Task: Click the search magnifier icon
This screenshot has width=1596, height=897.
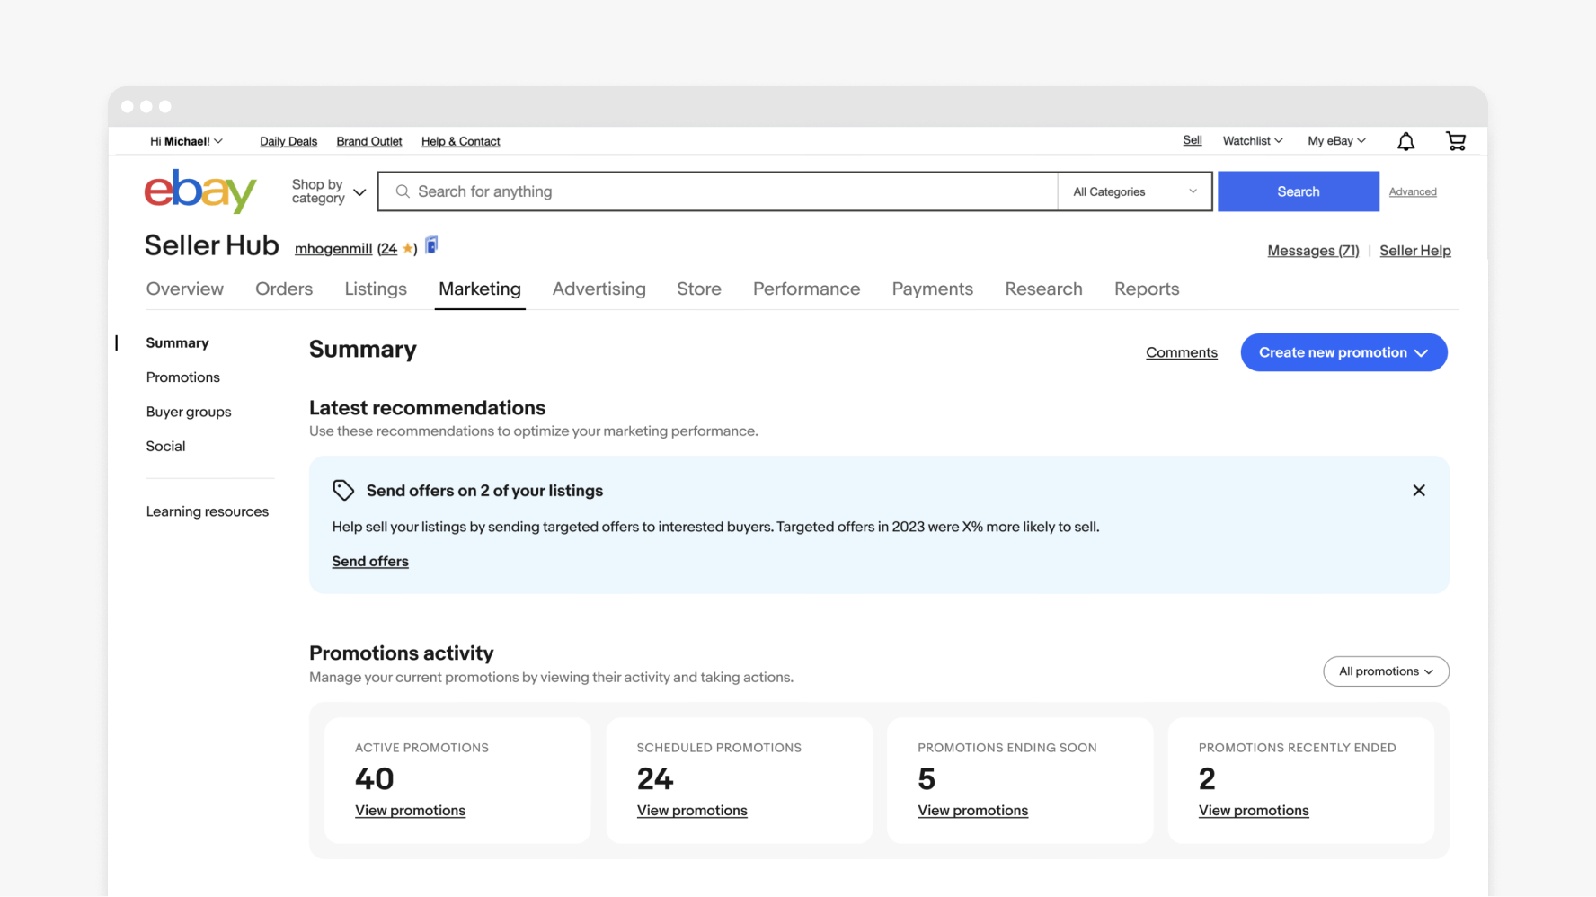Action: pyautogui.click(x=403, y=191)
